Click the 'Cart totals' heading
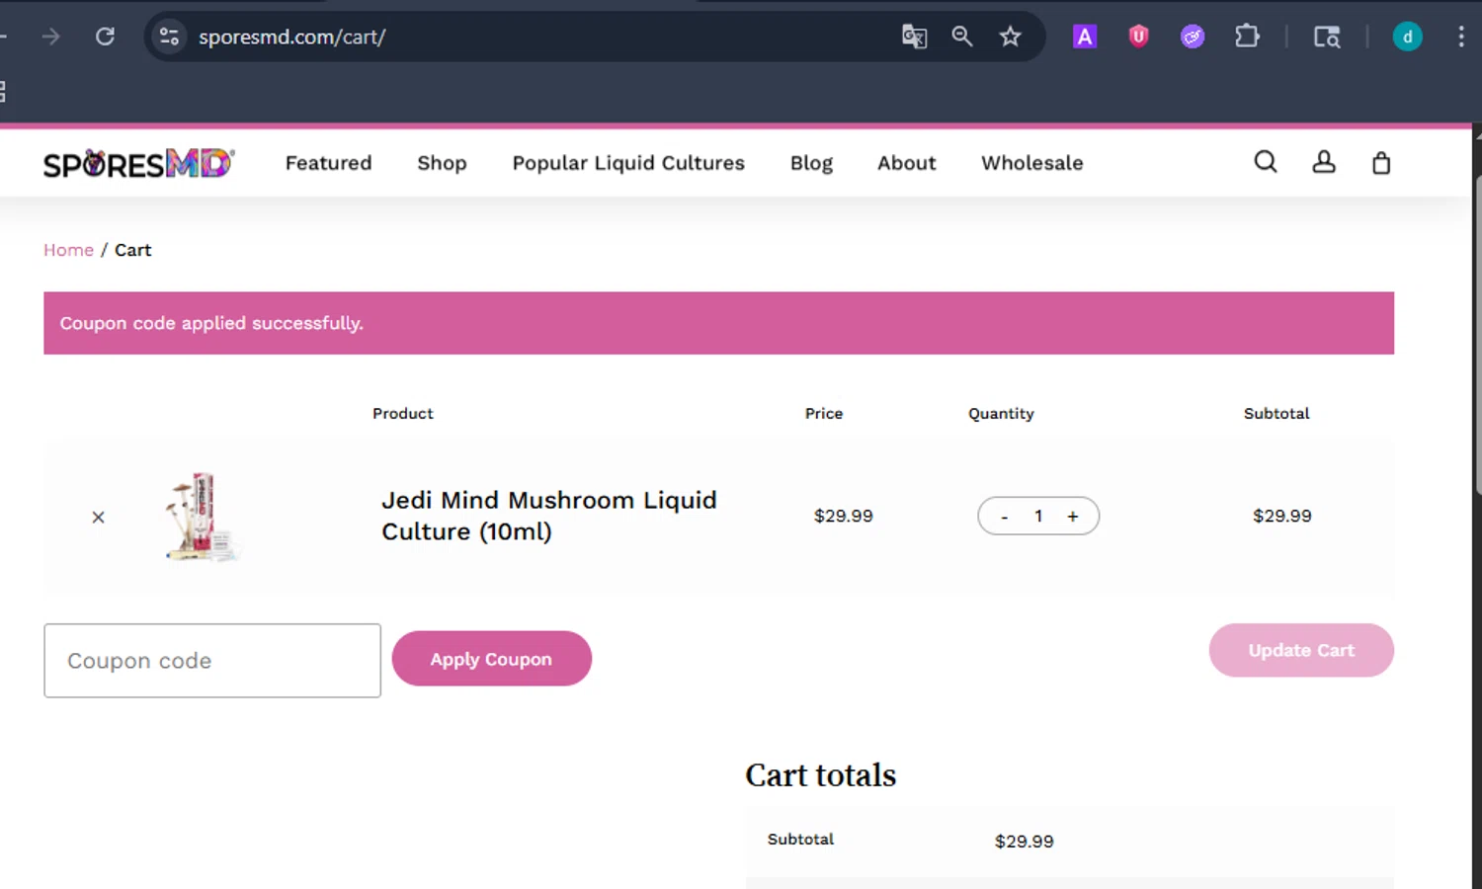Image resolution: width=1482 pixels, height=889 pixels. coord(820,775)
